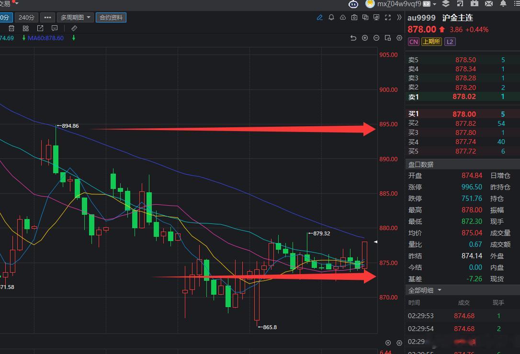
Task: Click the 涨停 value 996.50
Action: (x=472, y=187)
